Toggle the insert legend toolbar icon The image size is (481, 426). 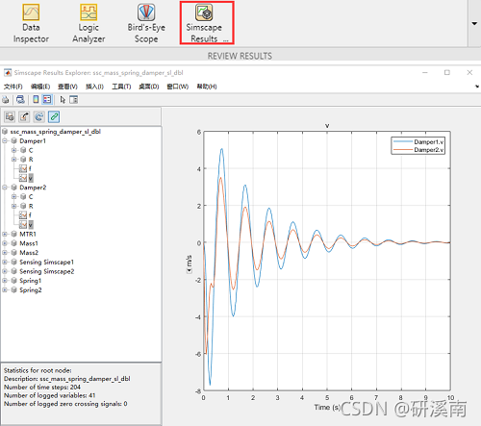(47, 100)
